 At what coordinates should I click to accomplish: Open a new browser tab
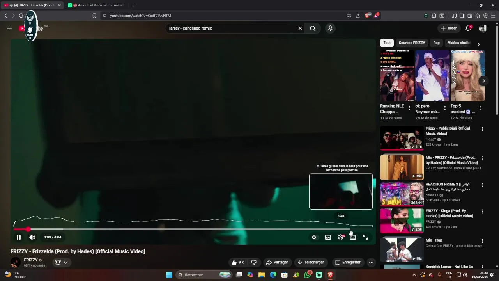[133, 5]
